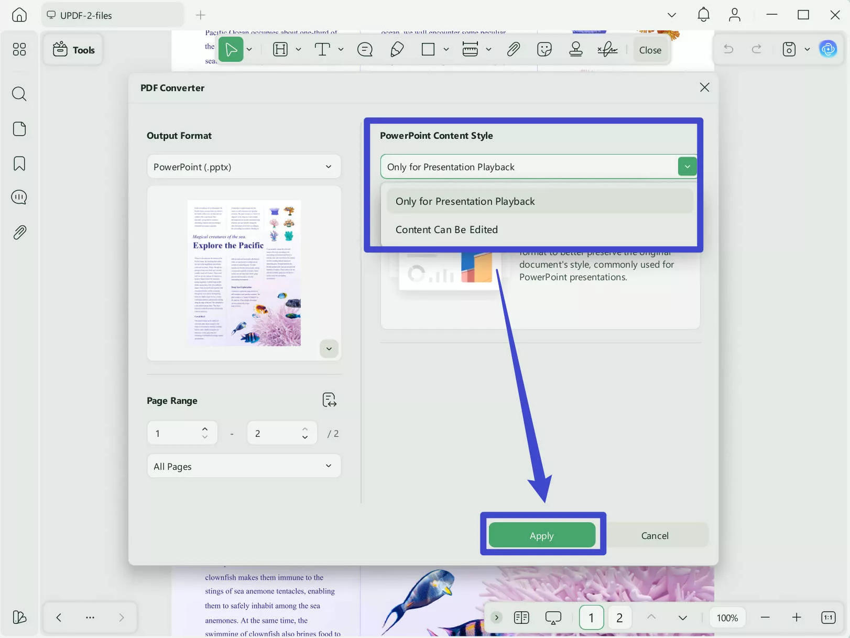Open the signature tool

[607, 50]
